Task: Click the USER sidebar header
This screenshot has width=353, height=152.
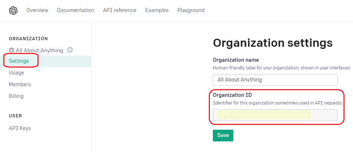Action: point(15,116)
